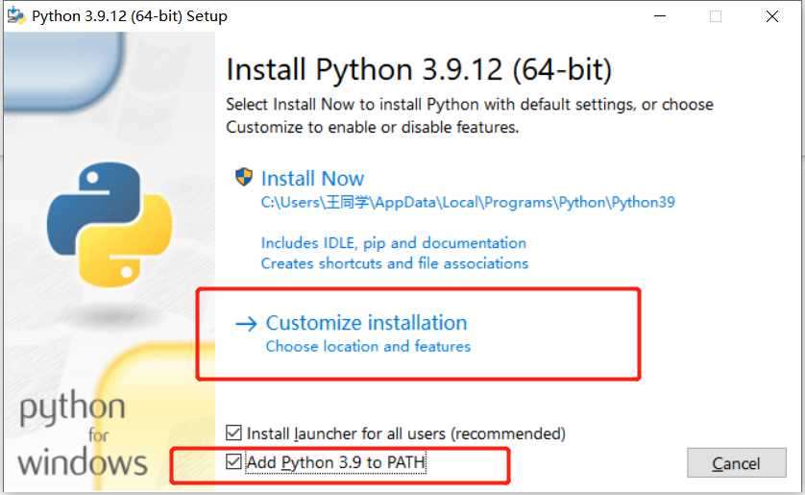This screenshot has width=805, height=495.
Task: Click 'Choose location and features' subtitle
Action: (x=368, y=347)
